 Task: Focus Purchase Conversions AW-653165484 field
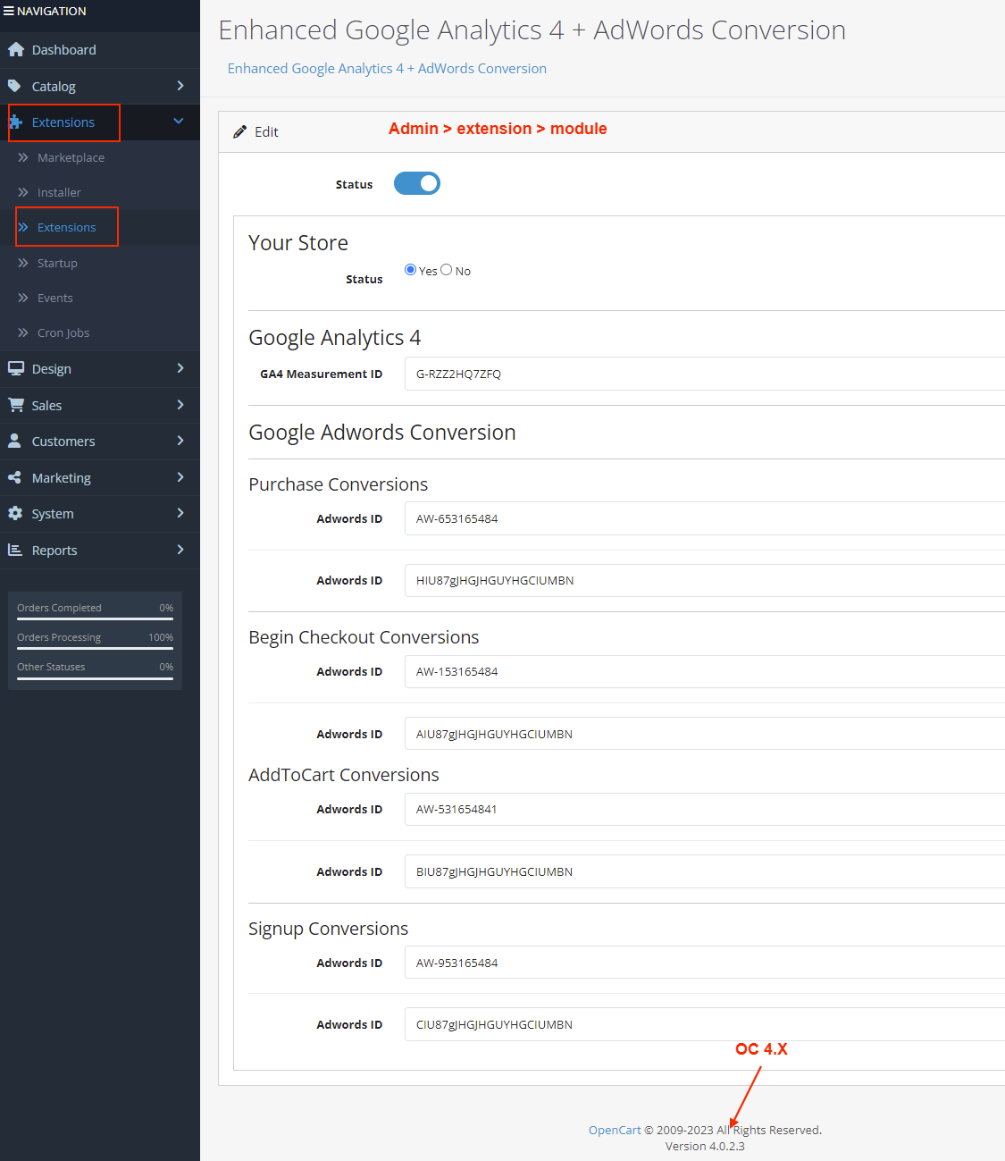pyautogui.click(x=705, y=518)
